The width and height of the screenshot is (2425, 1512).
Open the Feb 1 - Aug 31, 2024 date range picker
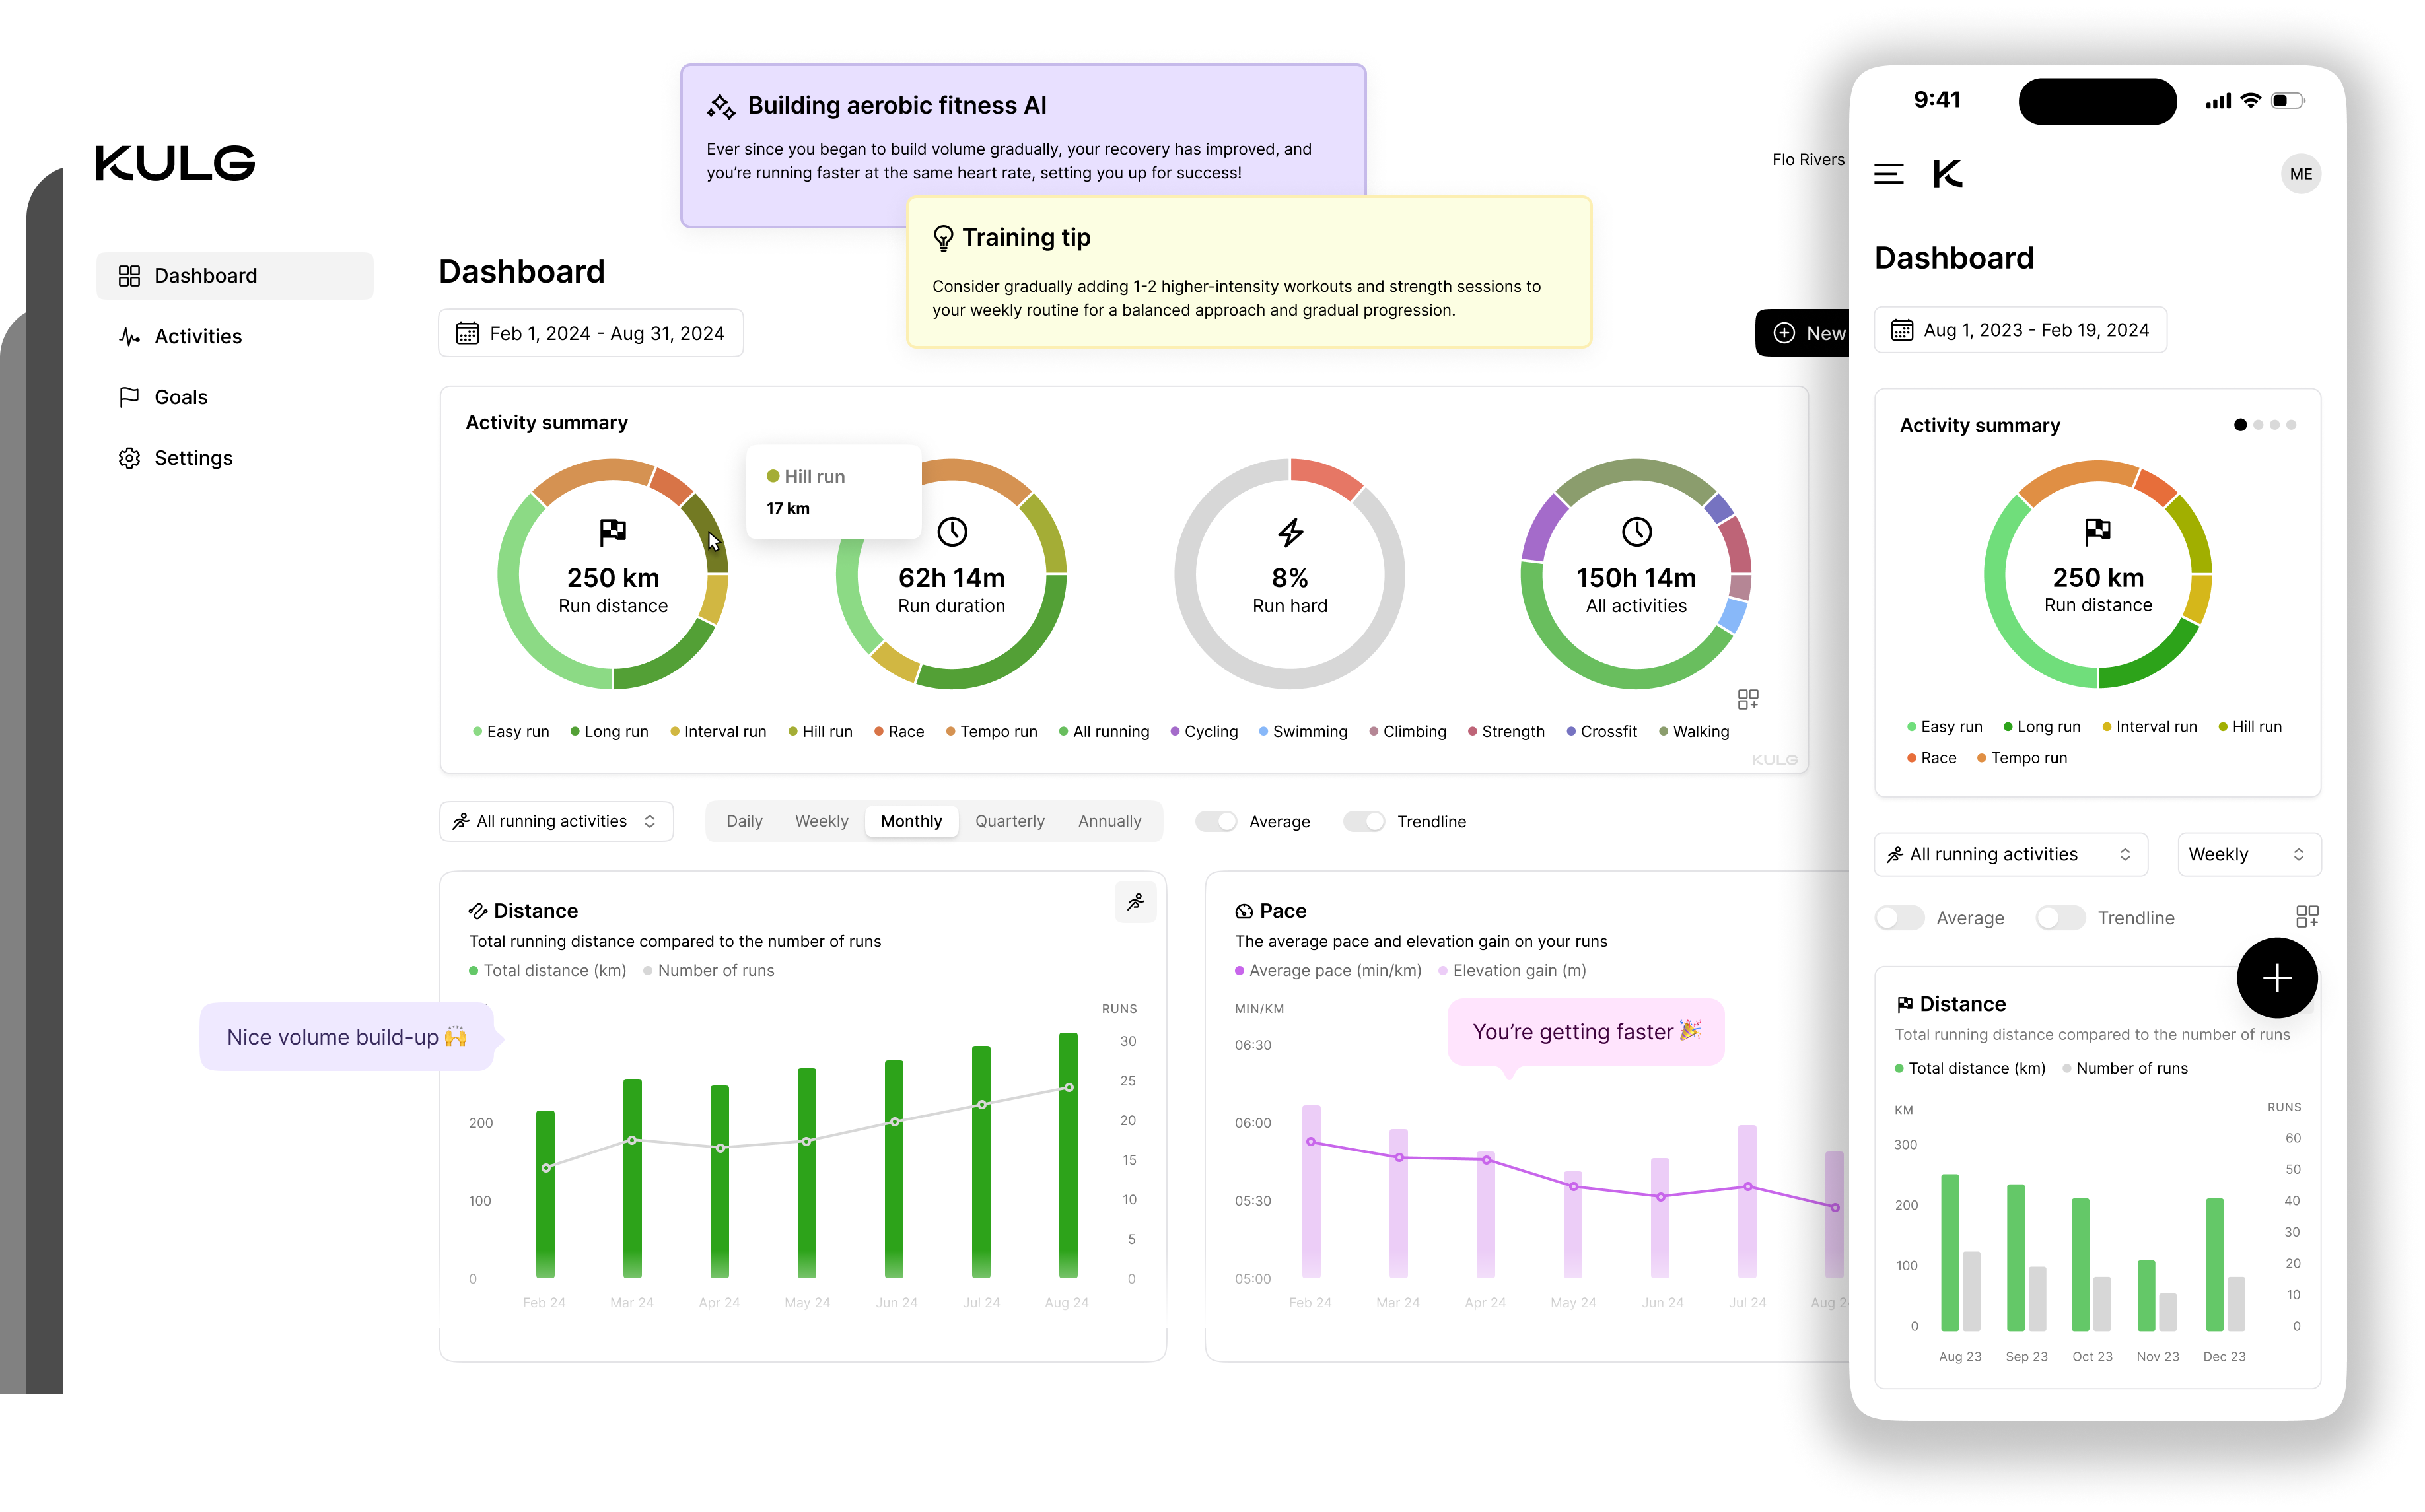[590, 333]
